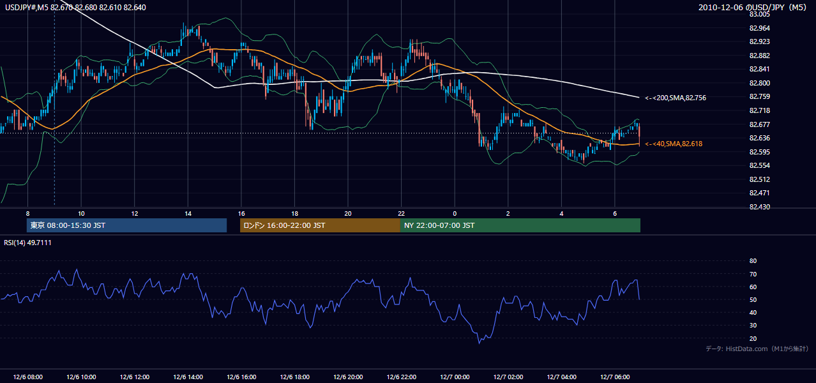Click the bottom date label 12/6 18:00
Image resolution: width=816 pixels, height=383 pixels.
pos(294,377)
